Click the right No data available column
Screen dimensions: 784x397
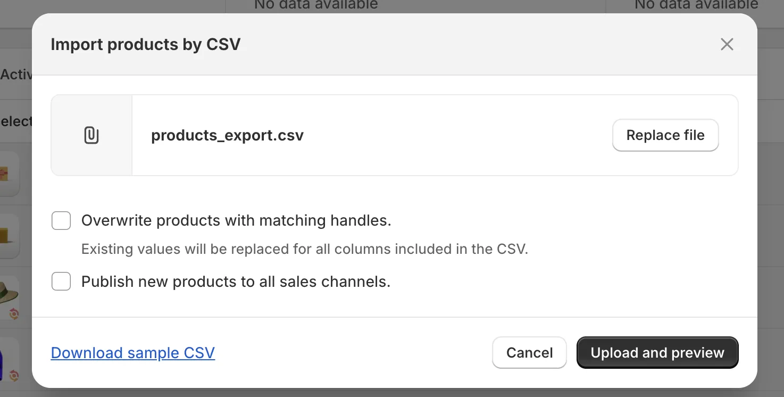coord(695,5)
